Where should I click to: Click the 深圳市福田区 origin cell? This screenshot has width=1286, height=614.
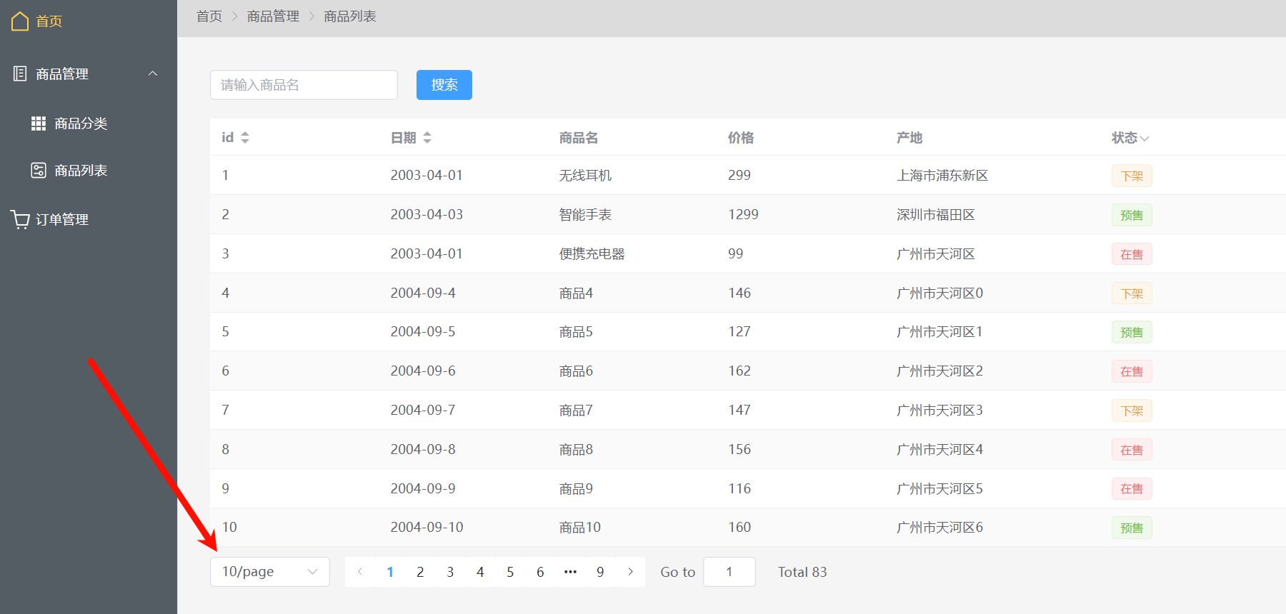(x=936, y=215)
